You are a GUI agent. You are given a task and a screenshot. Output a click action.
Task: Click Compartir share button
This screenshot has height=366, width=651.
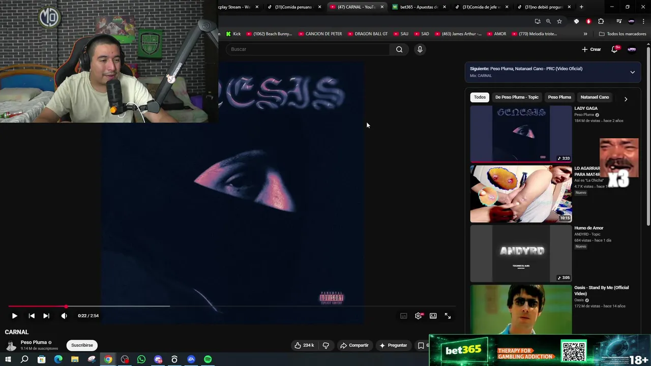pos(354,345)
